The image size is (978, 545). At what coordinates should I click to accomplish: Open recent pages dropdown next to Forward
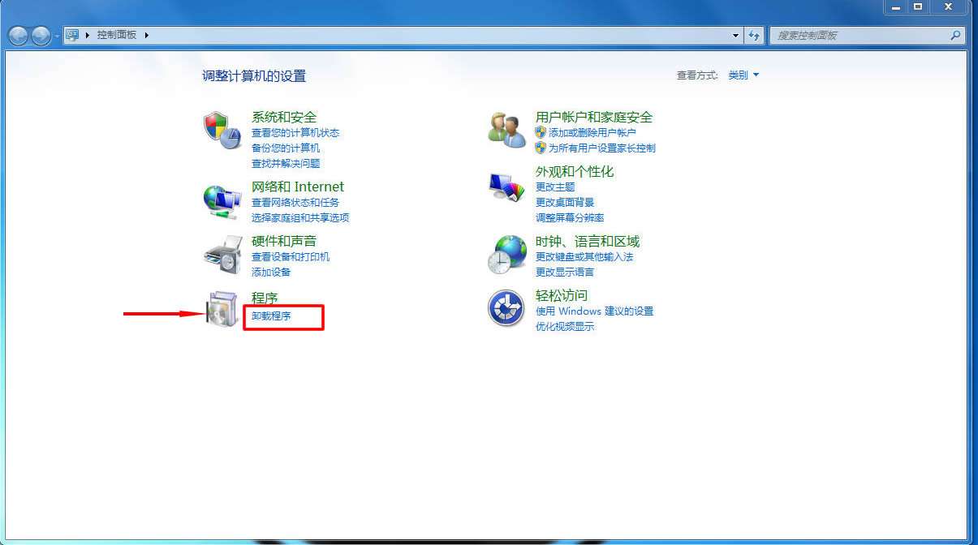[x=57, y=36]
